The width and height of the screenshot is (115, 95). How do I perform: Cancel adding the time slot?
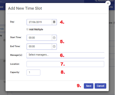(x=100, y=86)
